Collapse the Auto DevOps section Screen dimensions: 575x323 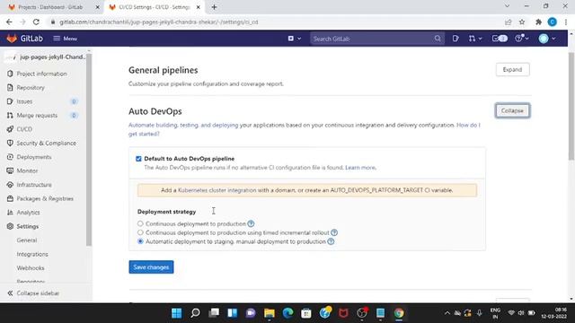(x=512, y=110)
